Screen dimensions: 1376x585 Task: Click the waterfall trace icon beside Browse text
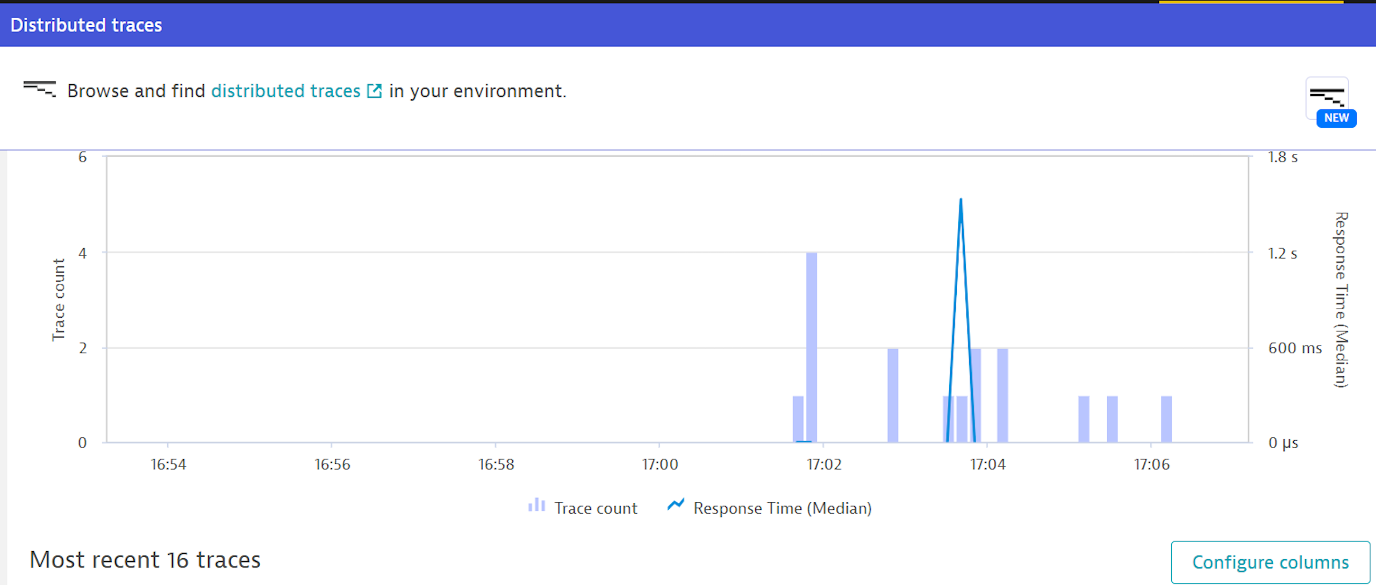(39, 89)
